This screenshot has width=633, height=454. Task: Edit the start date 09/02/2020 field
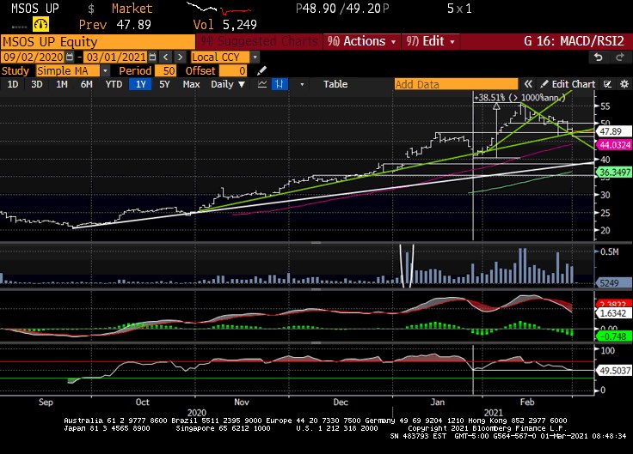(33, 58)
